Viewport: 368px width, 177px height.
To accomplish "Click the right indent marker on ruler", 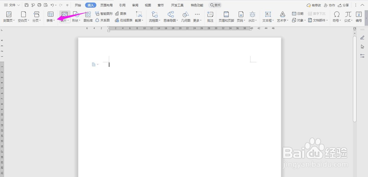I will point(250,29).
